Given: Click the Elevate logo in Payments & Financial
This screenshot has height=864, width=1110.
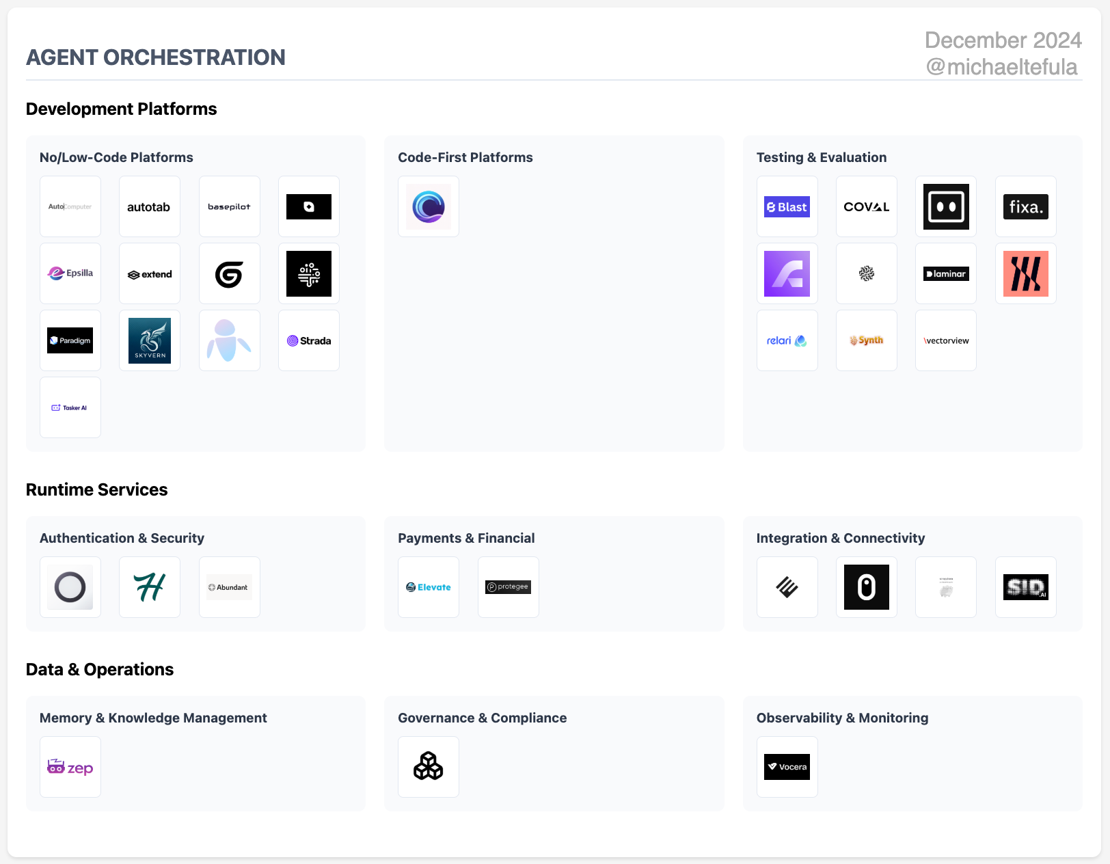Looking at the screenshot, I should (x=429, y=587).
